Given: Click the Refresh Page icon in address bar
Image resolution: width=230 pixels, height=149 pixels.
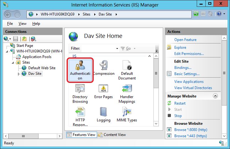Looking at the screenshot, I should click(x=196, y=14).
